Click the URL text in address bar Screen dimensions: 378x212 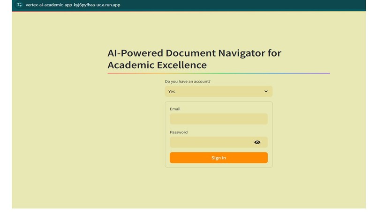point(73,5)
